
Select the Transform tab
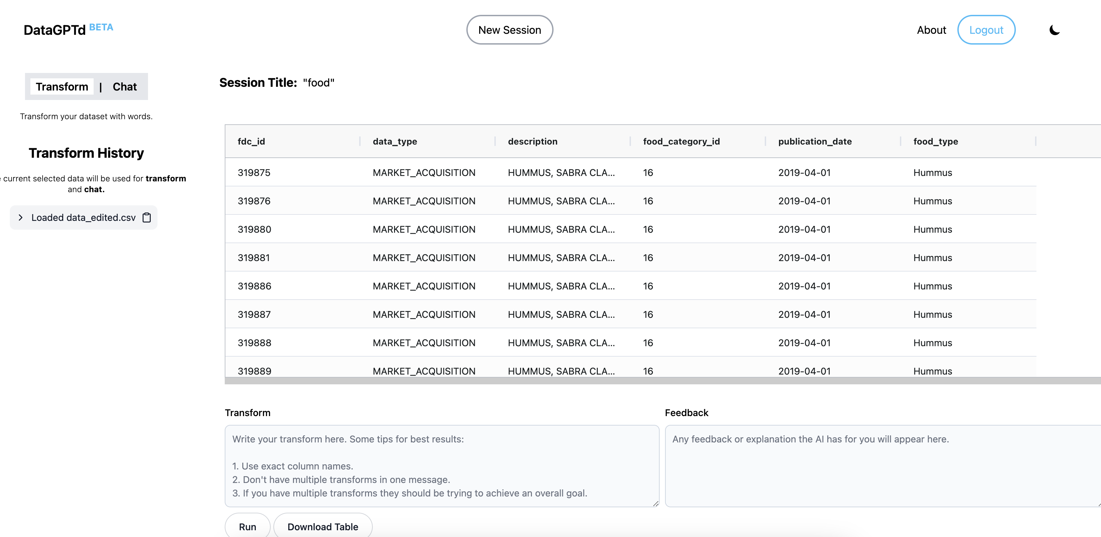tap(62, 87)
